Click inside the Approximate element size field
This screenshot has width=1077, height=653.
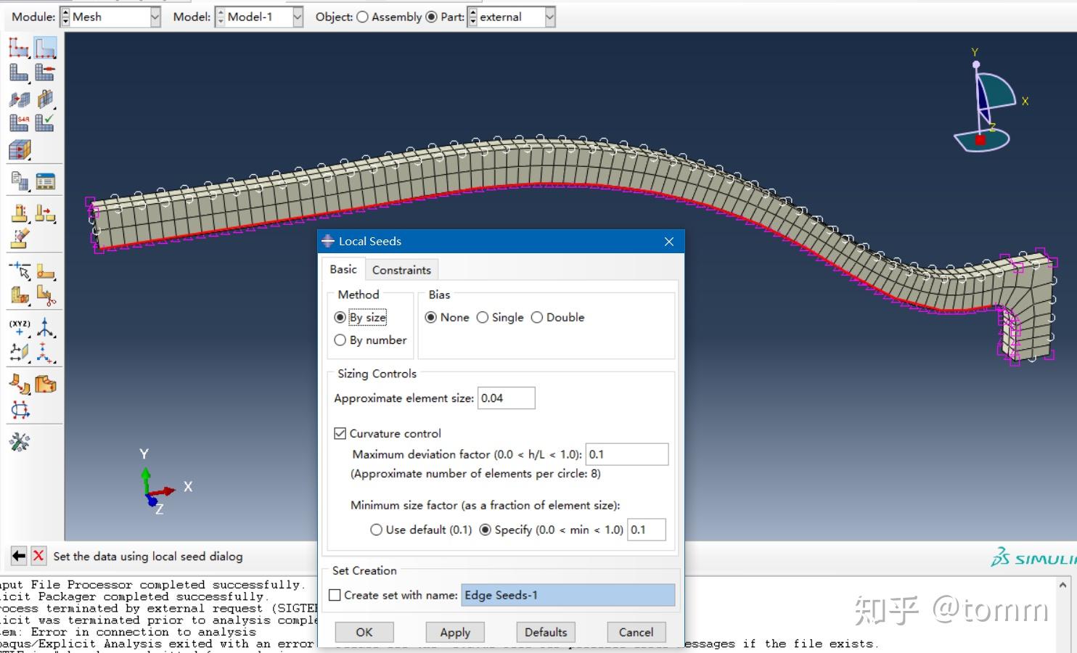coord(506,398)
